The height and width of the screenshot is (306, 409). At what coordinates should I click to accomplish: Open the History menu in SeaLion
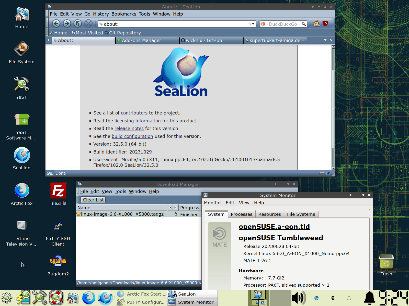click(x=101, y=14)
